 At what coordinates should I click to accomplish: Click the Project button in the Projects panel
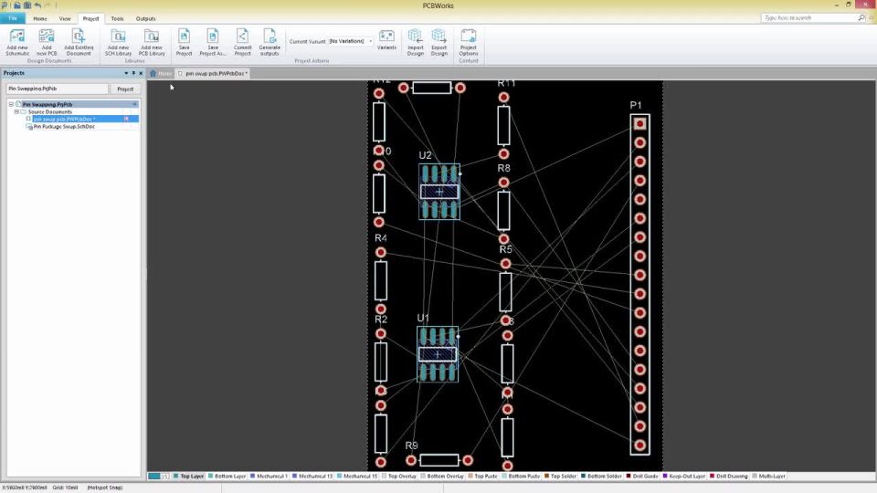[x=125, y=89]
